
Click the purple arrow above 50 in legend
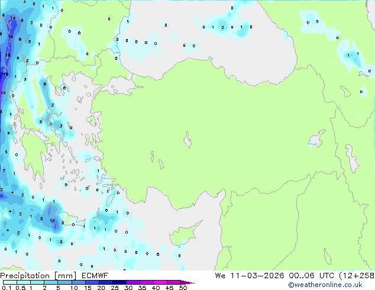187,282
